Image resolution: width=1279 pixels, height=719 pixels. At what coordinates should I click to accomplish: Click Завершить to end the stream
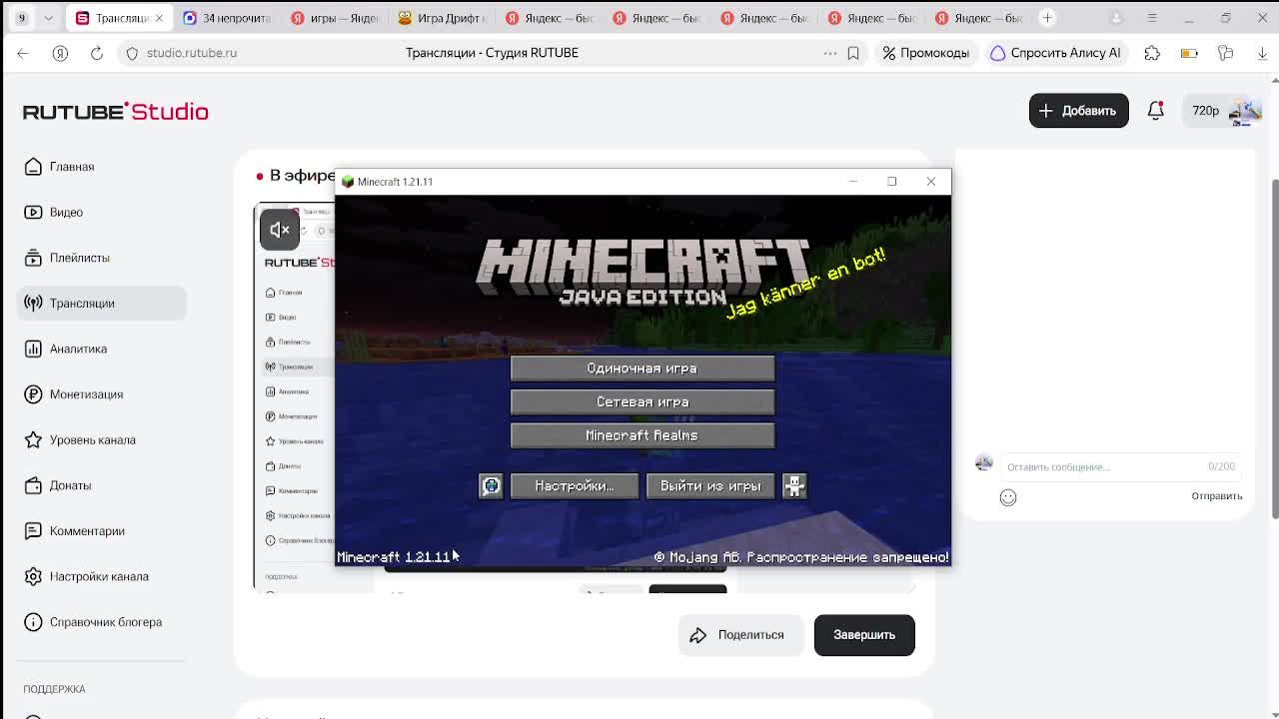click(864, 635)
